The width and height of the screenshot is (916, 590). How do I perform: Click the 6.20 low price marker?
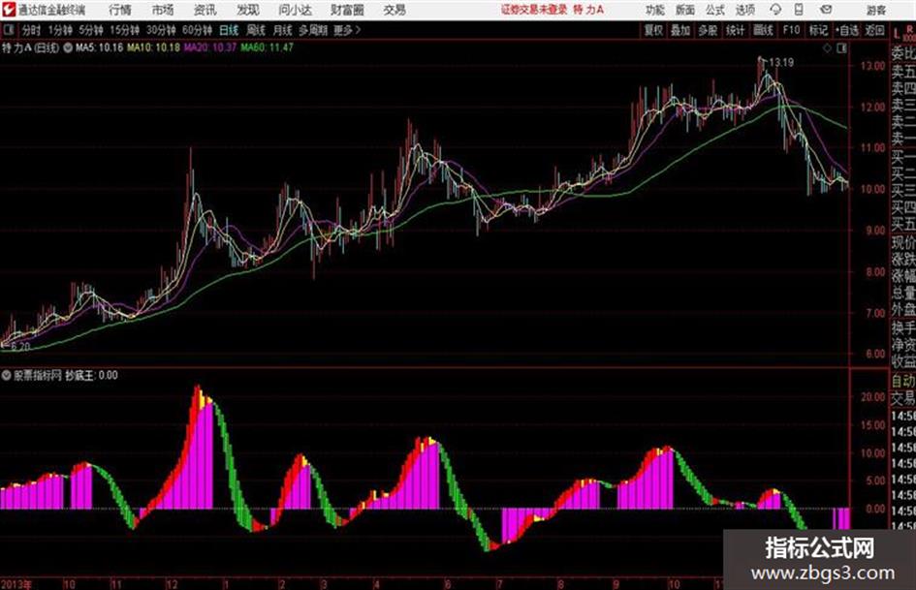tap(19, 347)
